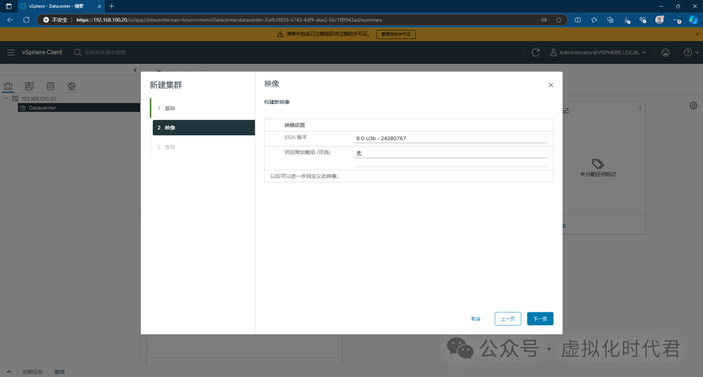Open the 警报 alarms tab
The width and height of the screenshot is (703, 377).
60,372
